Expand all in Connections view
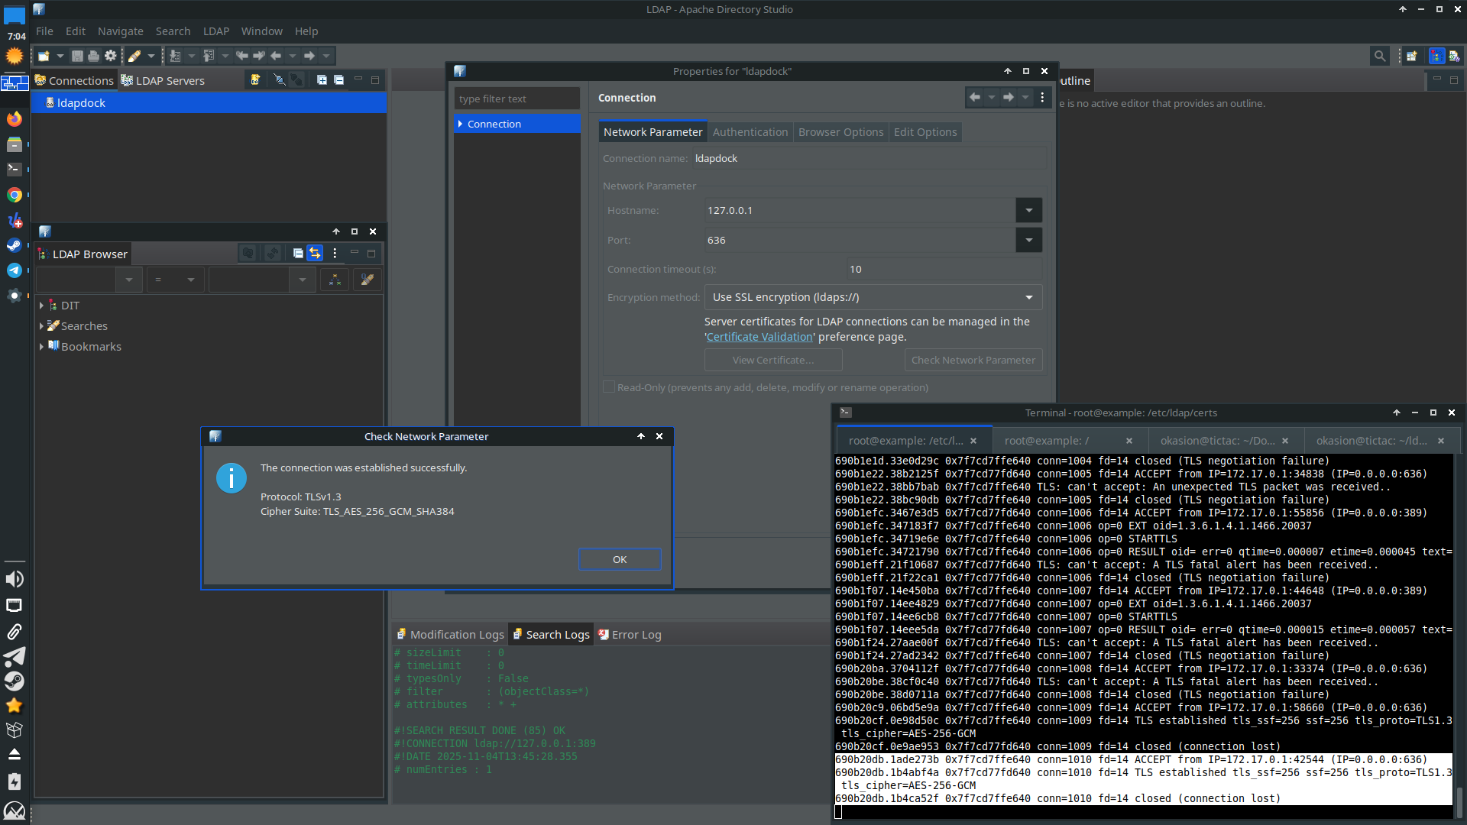 [x=322, y=80]
